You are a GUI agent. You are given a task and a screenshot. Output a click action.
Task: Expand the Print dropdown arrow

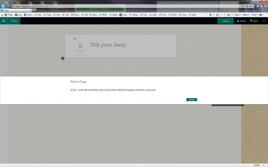[x=232, y=15]
